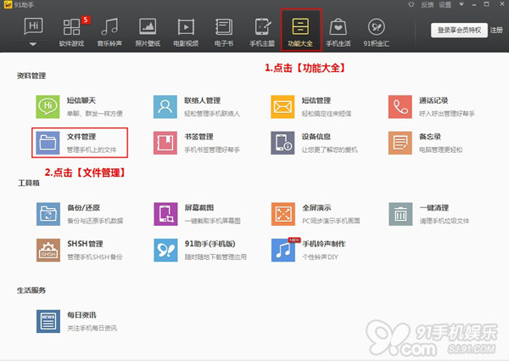Go to the 音乐铃声 tab
This screenshot has width=509, height=361.
[110, 31]
